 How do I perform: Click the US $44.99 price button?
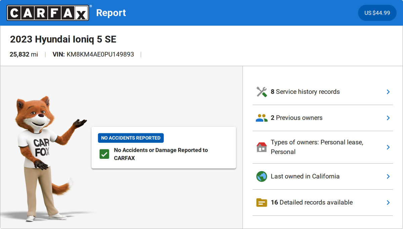click(377, 13)
